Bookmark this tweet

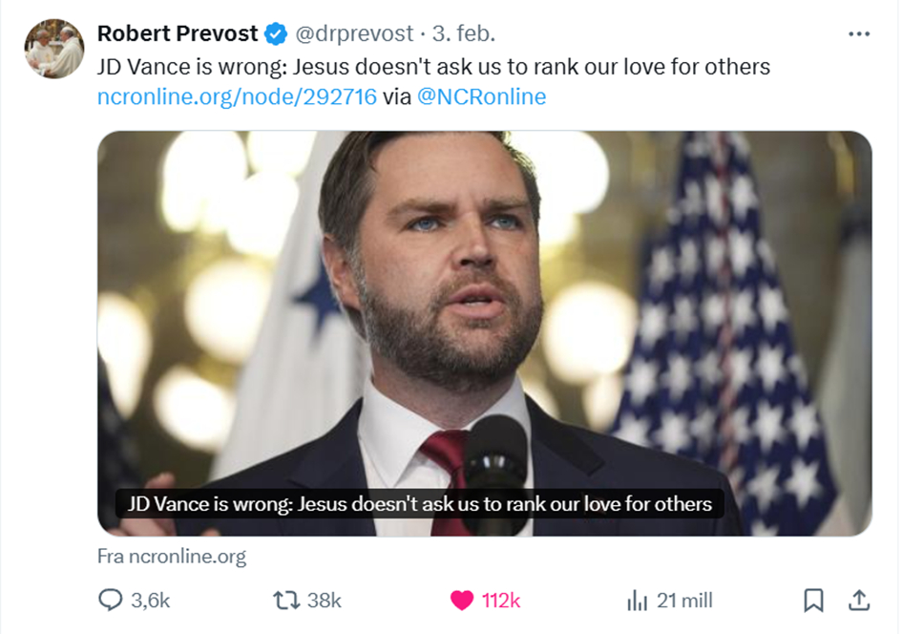click(813, 601)
